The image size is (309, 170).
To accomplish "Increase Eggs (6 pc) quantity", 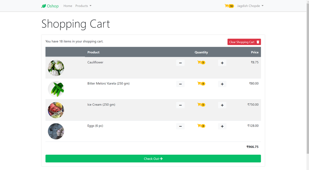I will pos(222,126).
